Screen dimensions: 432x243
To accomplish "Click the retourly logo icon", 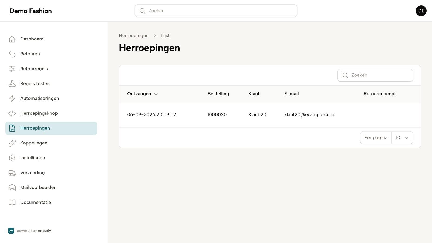I will (11, 231).
